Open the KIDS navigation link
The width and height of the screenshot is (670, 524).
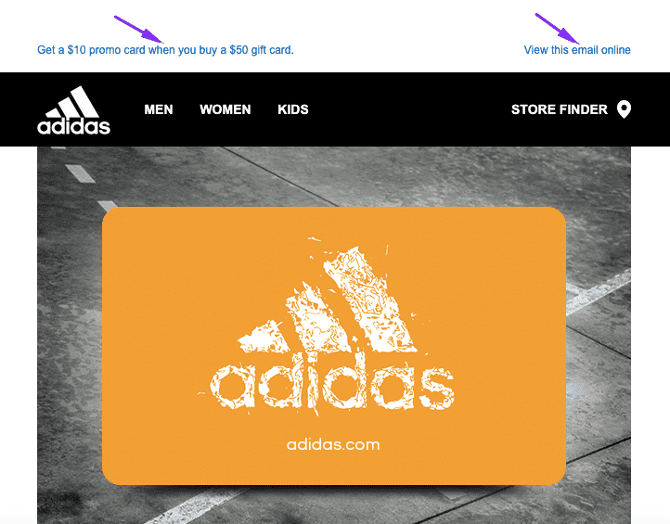[x=293, y=109]
